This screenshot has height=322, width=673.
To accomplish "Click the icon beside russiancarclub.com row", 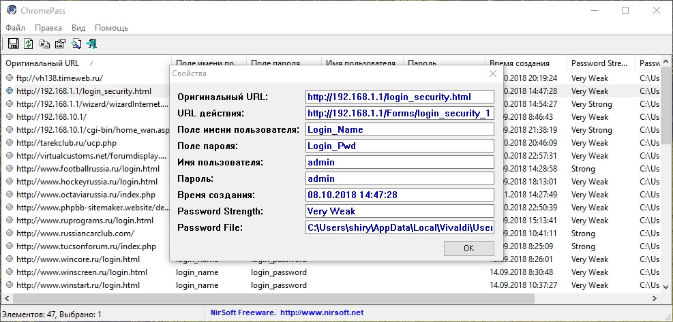I will pyautogui.click(x=10, y=234).
